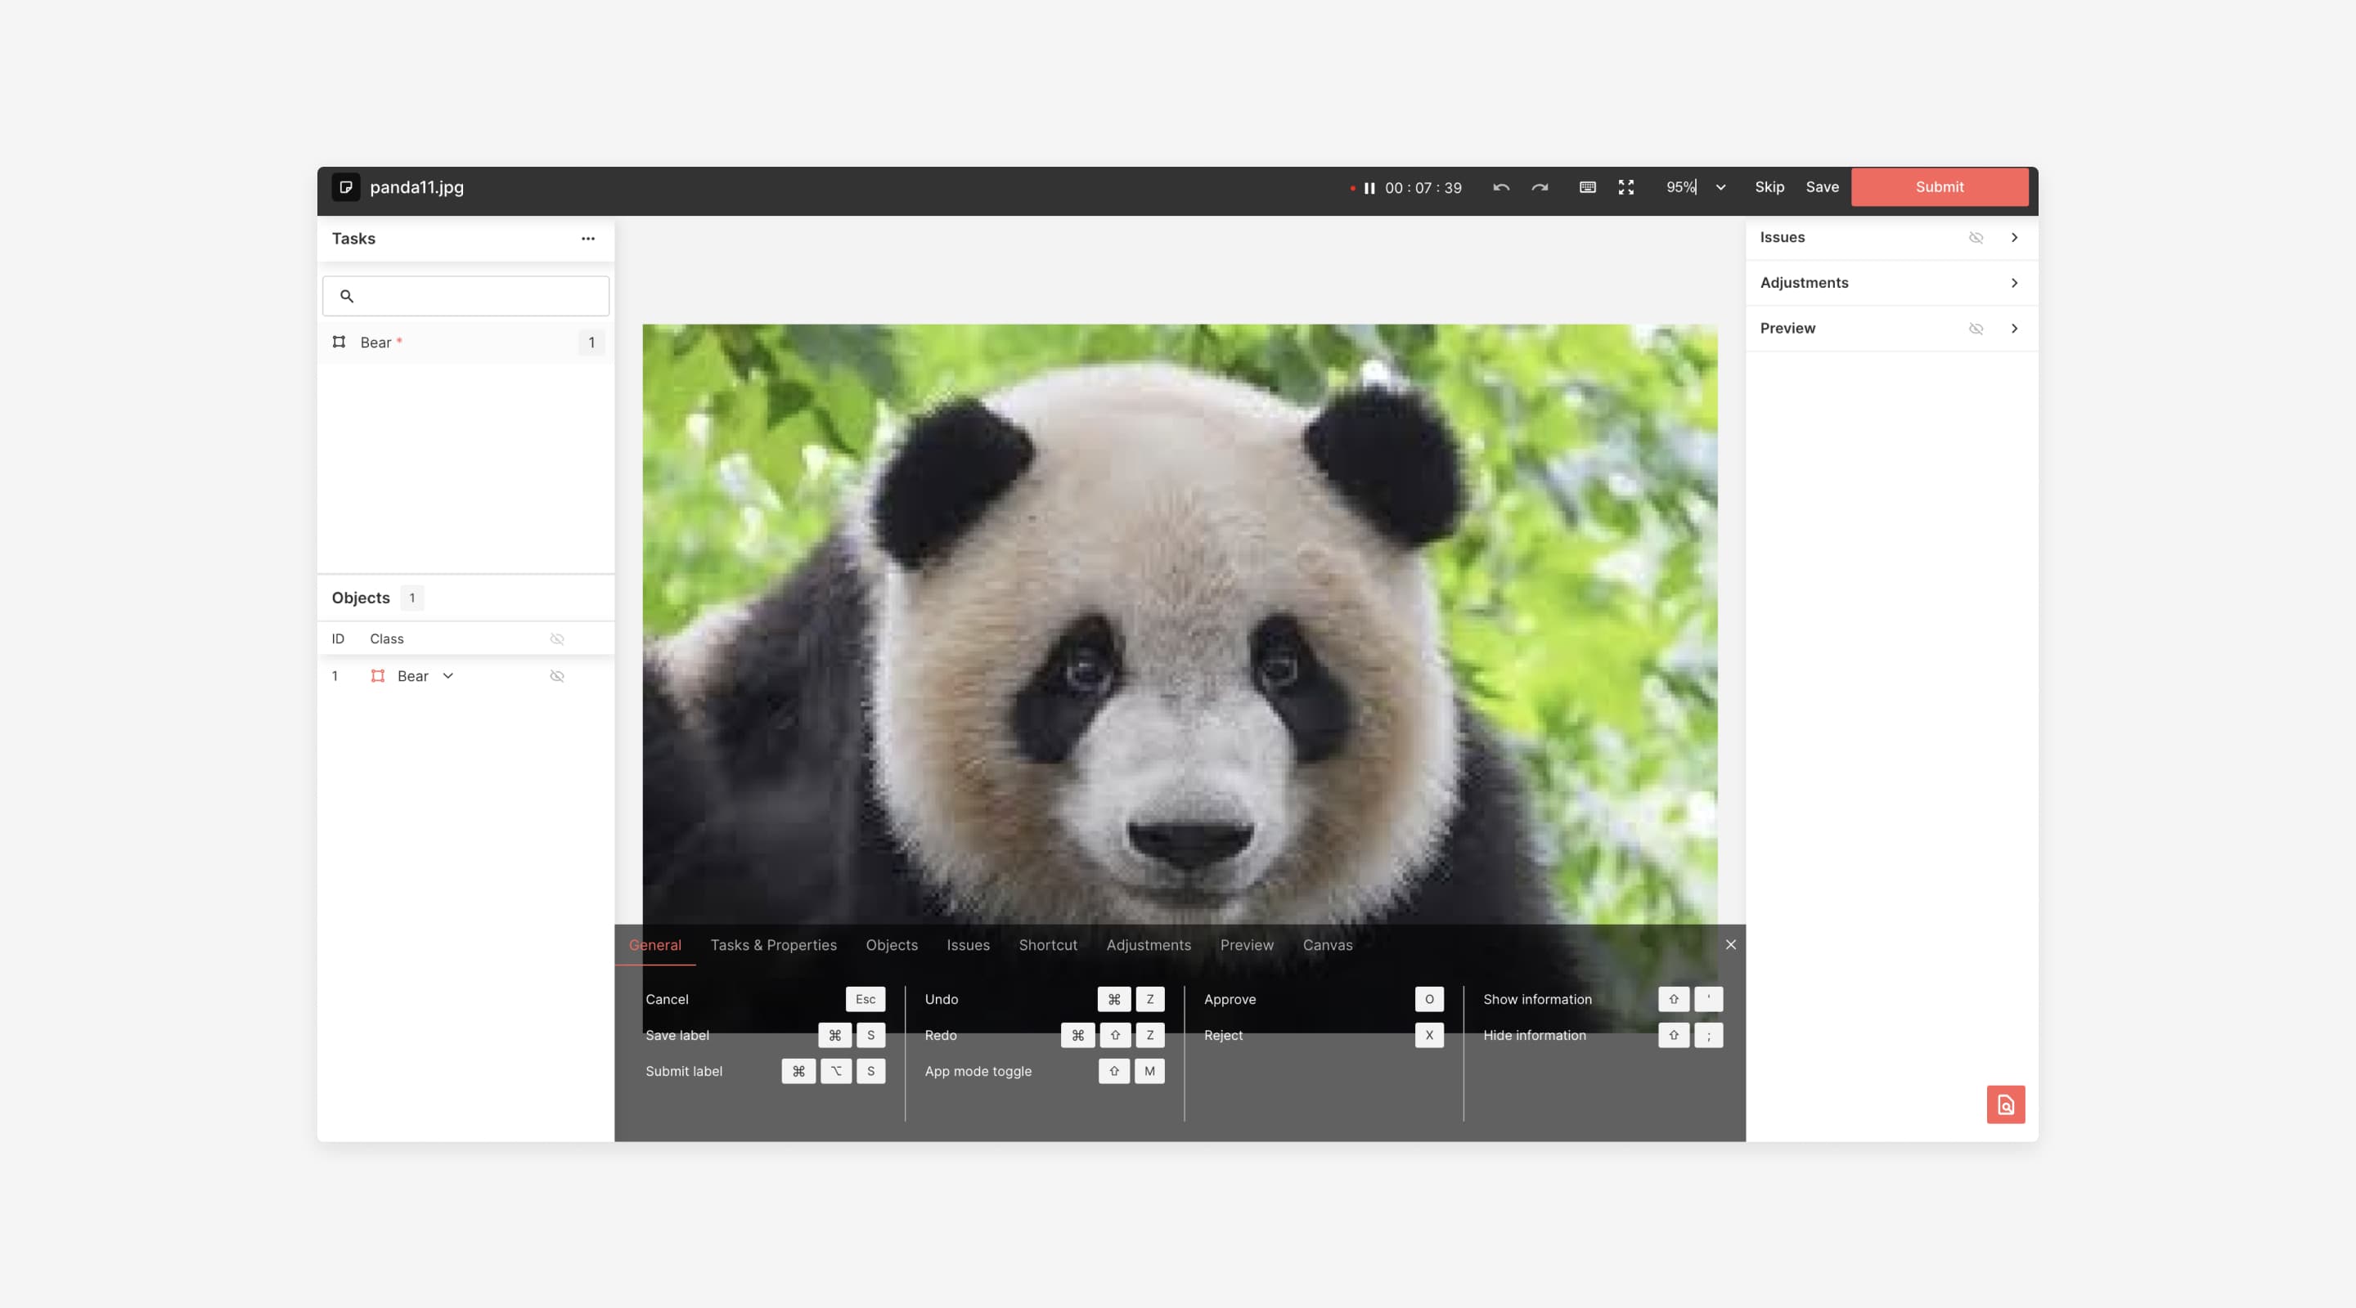
Task: Select the Bear task row
Action: (465, 343)
